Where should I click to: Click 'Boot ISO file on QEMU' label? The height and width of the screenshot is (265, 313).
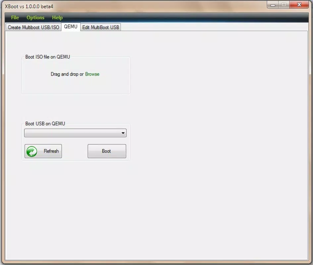pyautogui.click(x=47, y=57)
